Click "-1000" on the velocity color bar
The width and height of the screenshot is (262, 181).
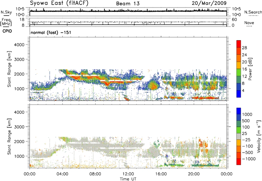[x=249, y=159]
